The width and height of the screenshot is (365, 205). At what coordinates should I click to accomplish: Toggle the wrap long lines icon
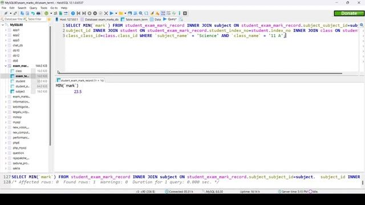click(x=168, y=13)
